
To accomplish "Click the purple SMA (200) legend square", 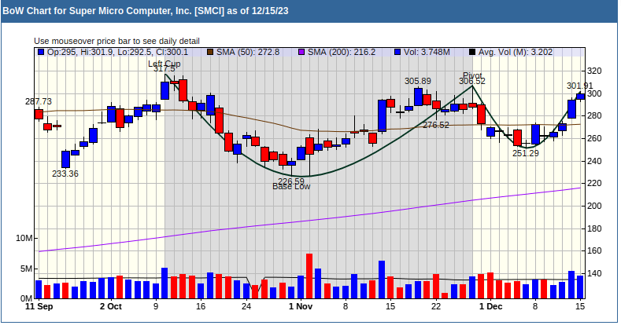I will (301, 52).
